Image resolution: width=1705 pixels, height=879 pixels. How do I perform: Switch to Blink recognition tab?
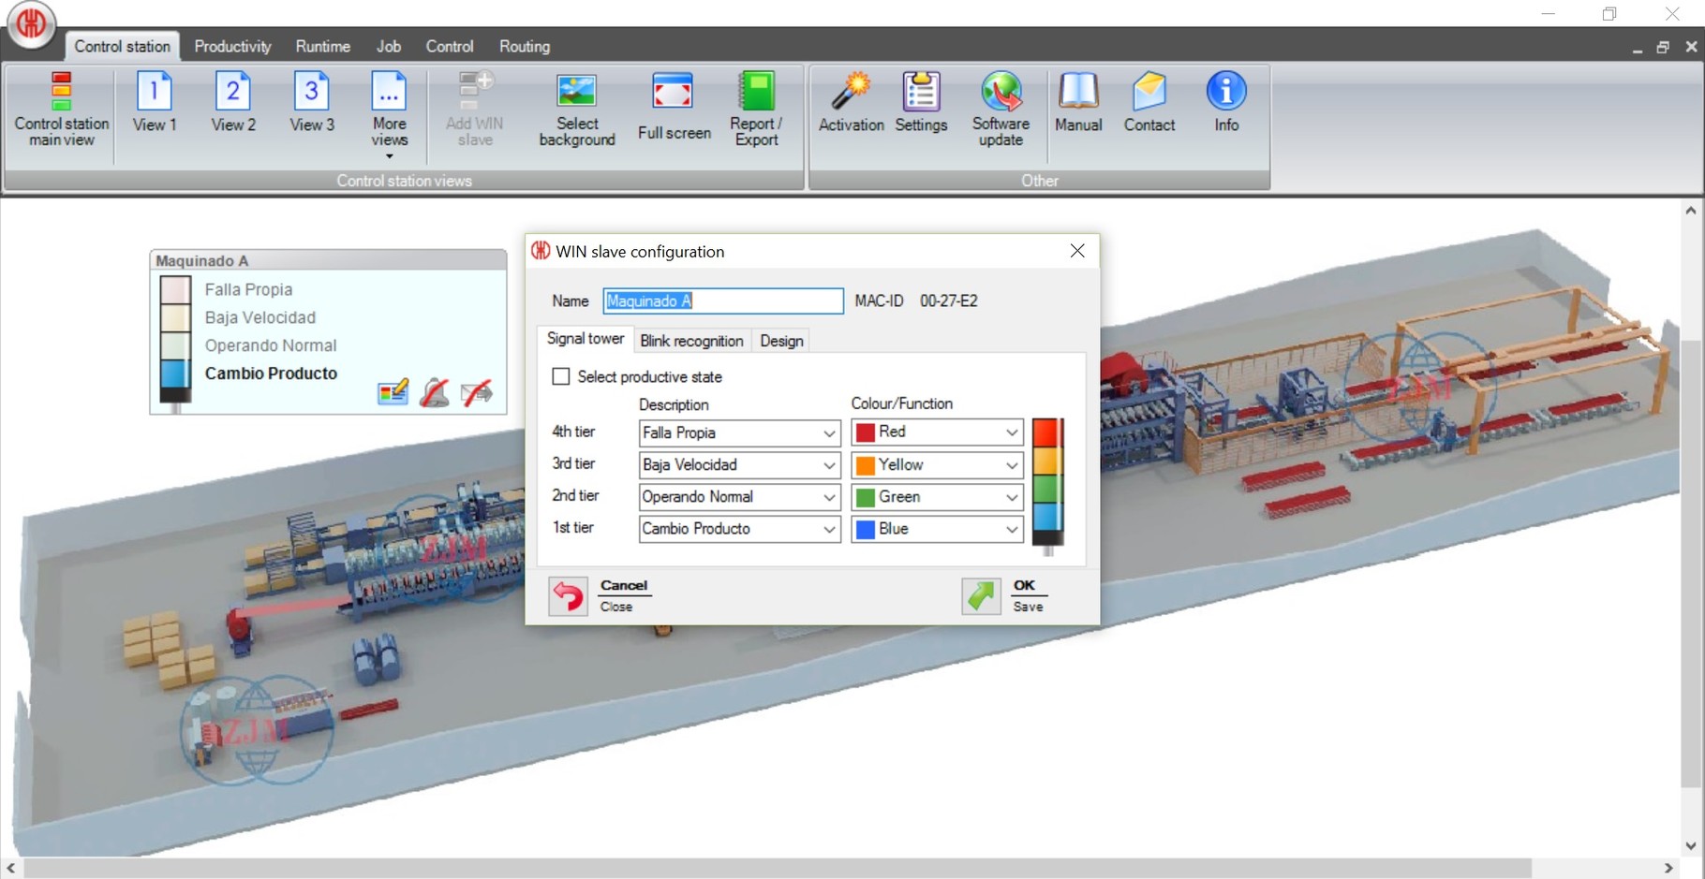click(691, 341)
